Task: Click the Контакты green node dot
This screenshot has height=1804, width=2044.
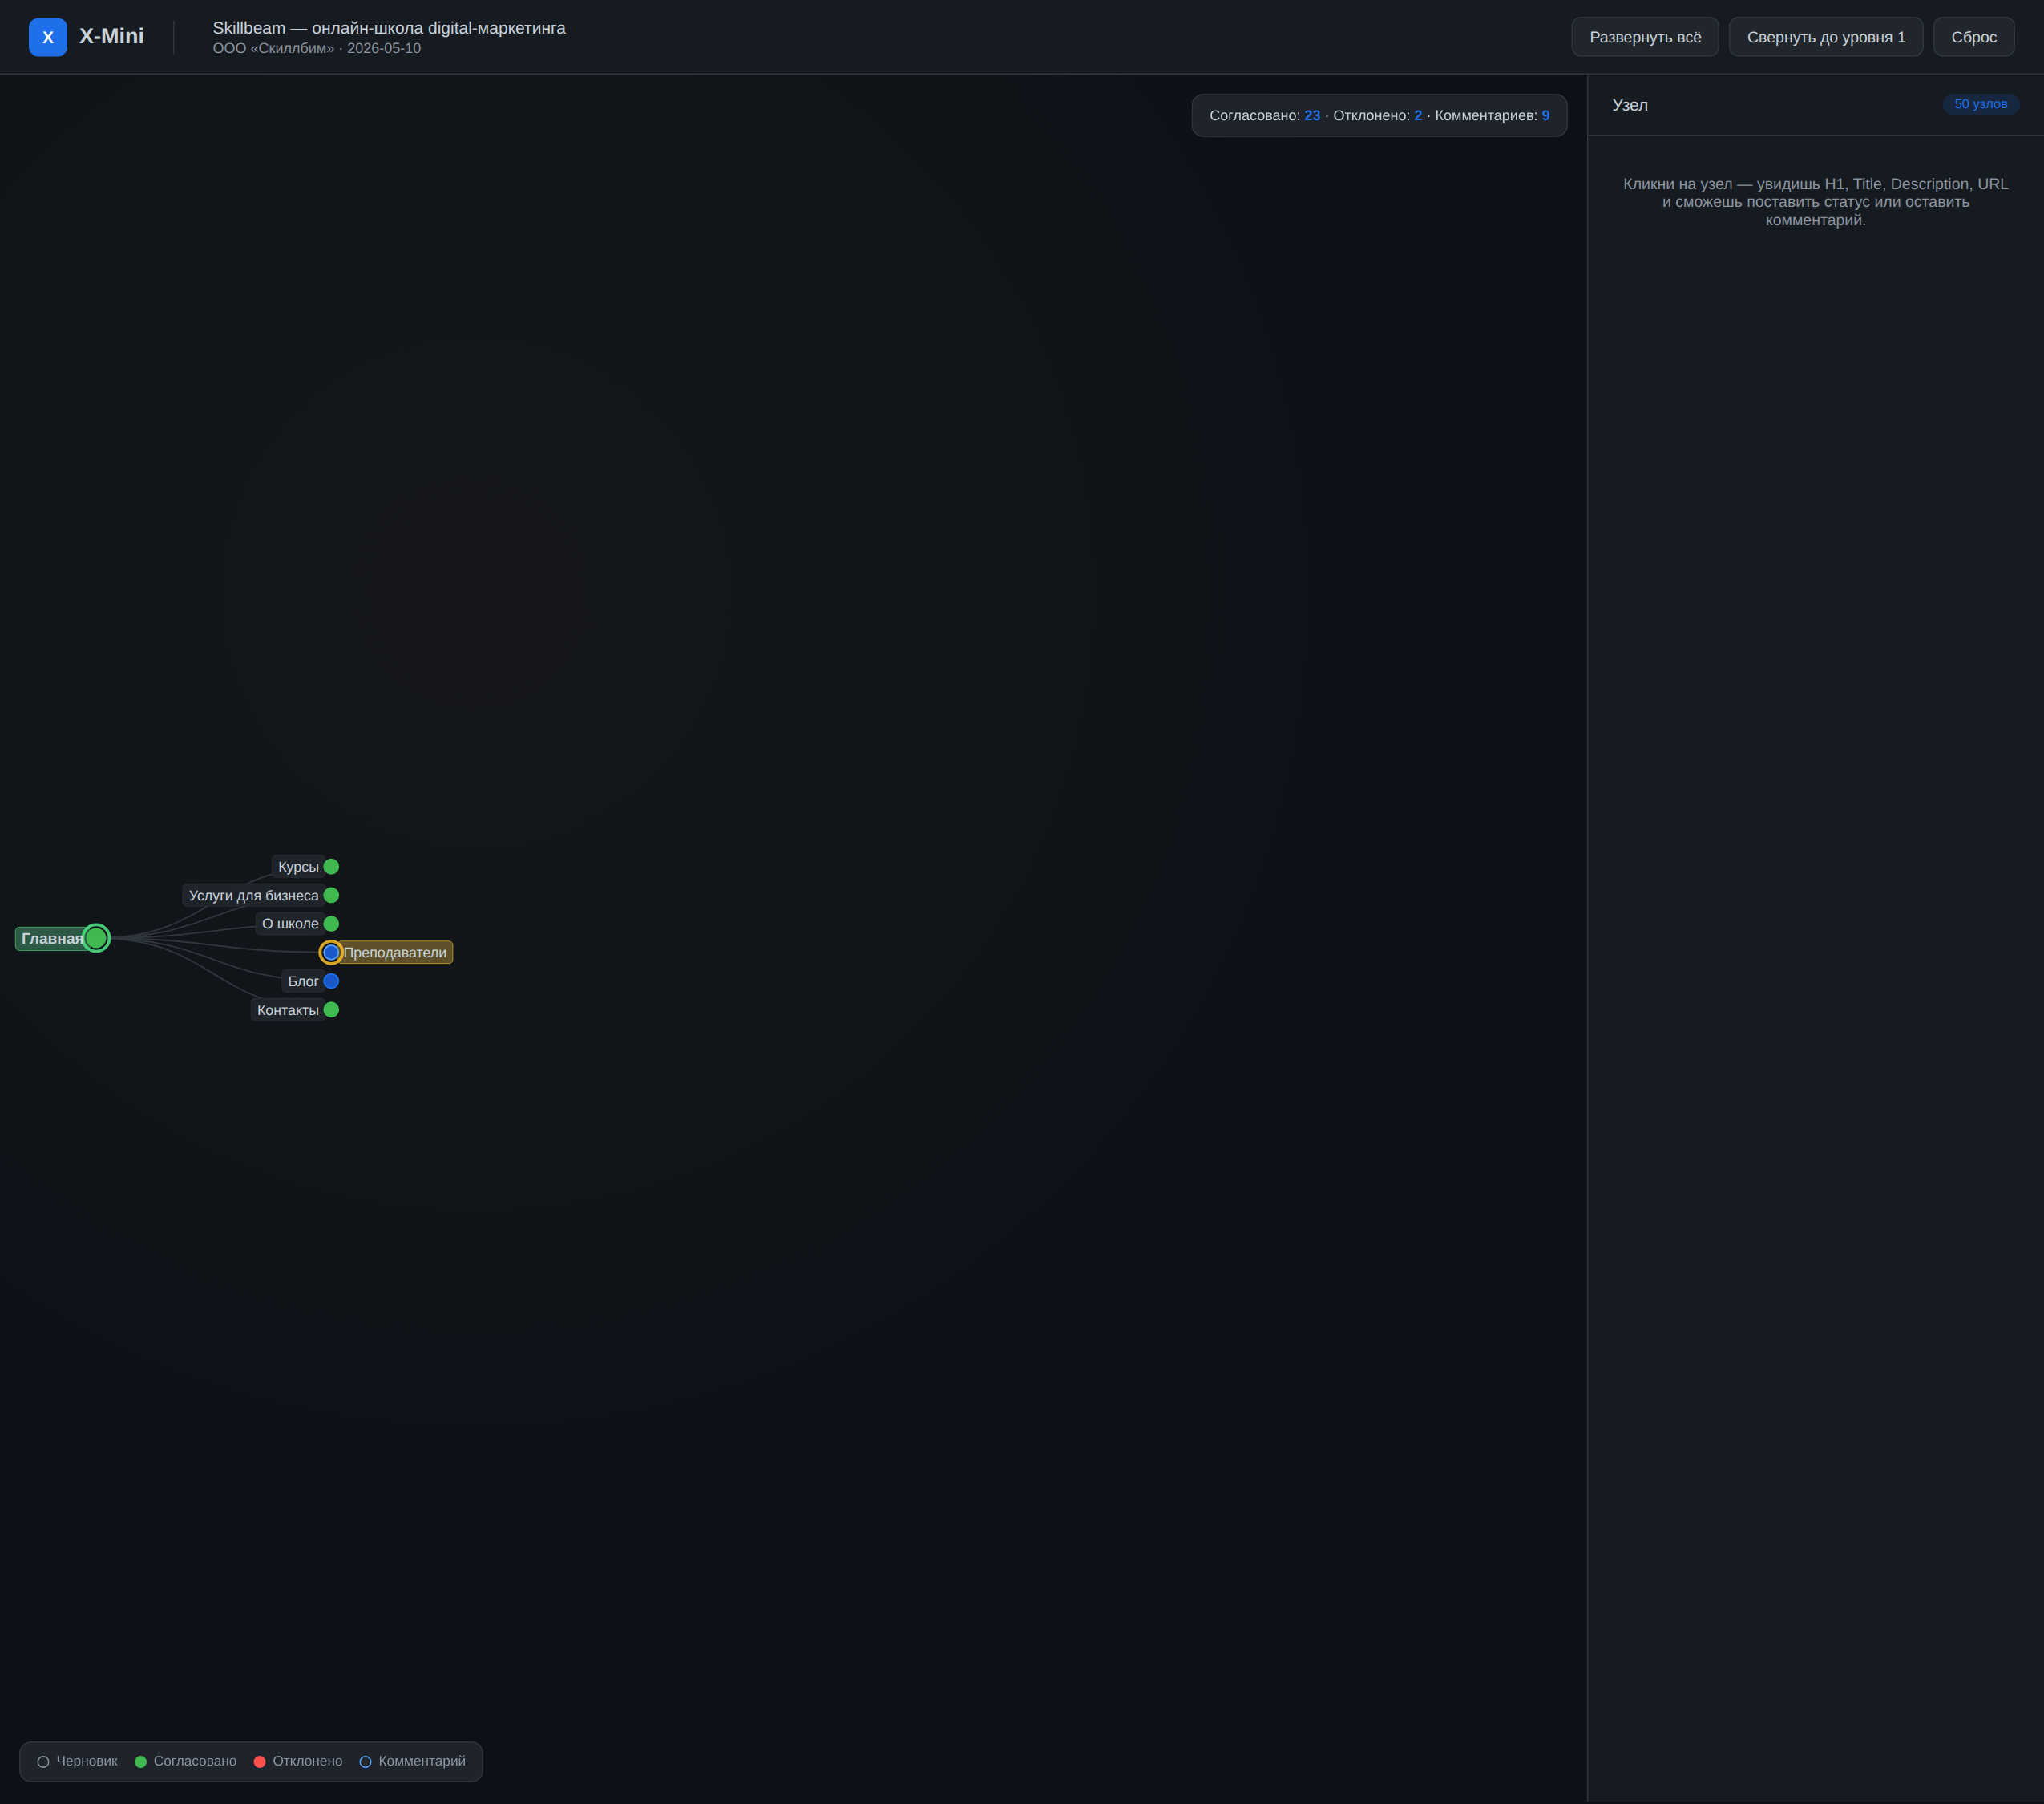Action: pyautogui.click(x=331, y=1010)
